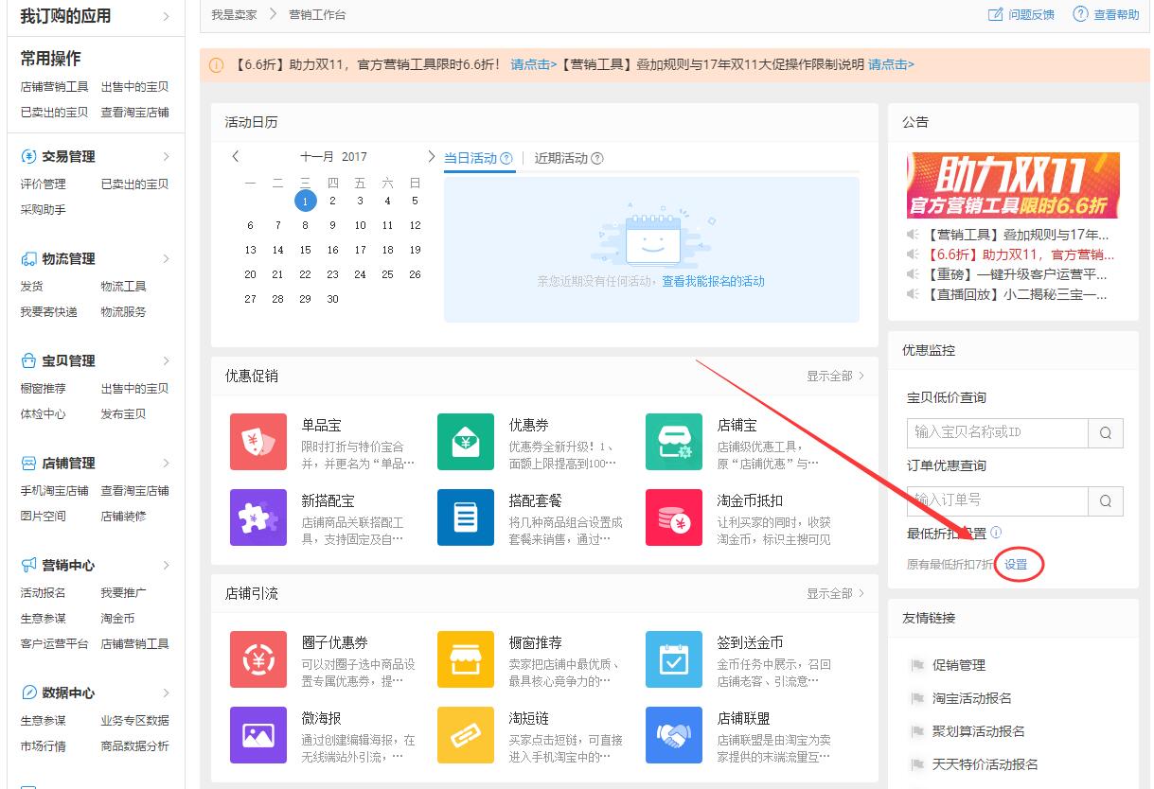Open the 店铺宝 shop promotion icon
The width and height of the screenshot is (1154, 789).
point(674,442)
